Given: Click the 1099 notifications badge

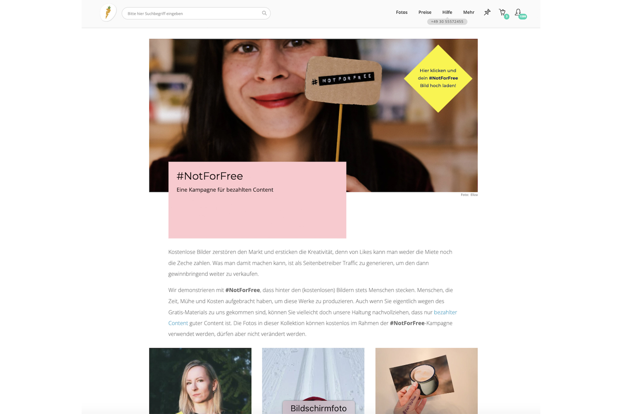Looking at the screenshot, I should (x=523, y=16).
